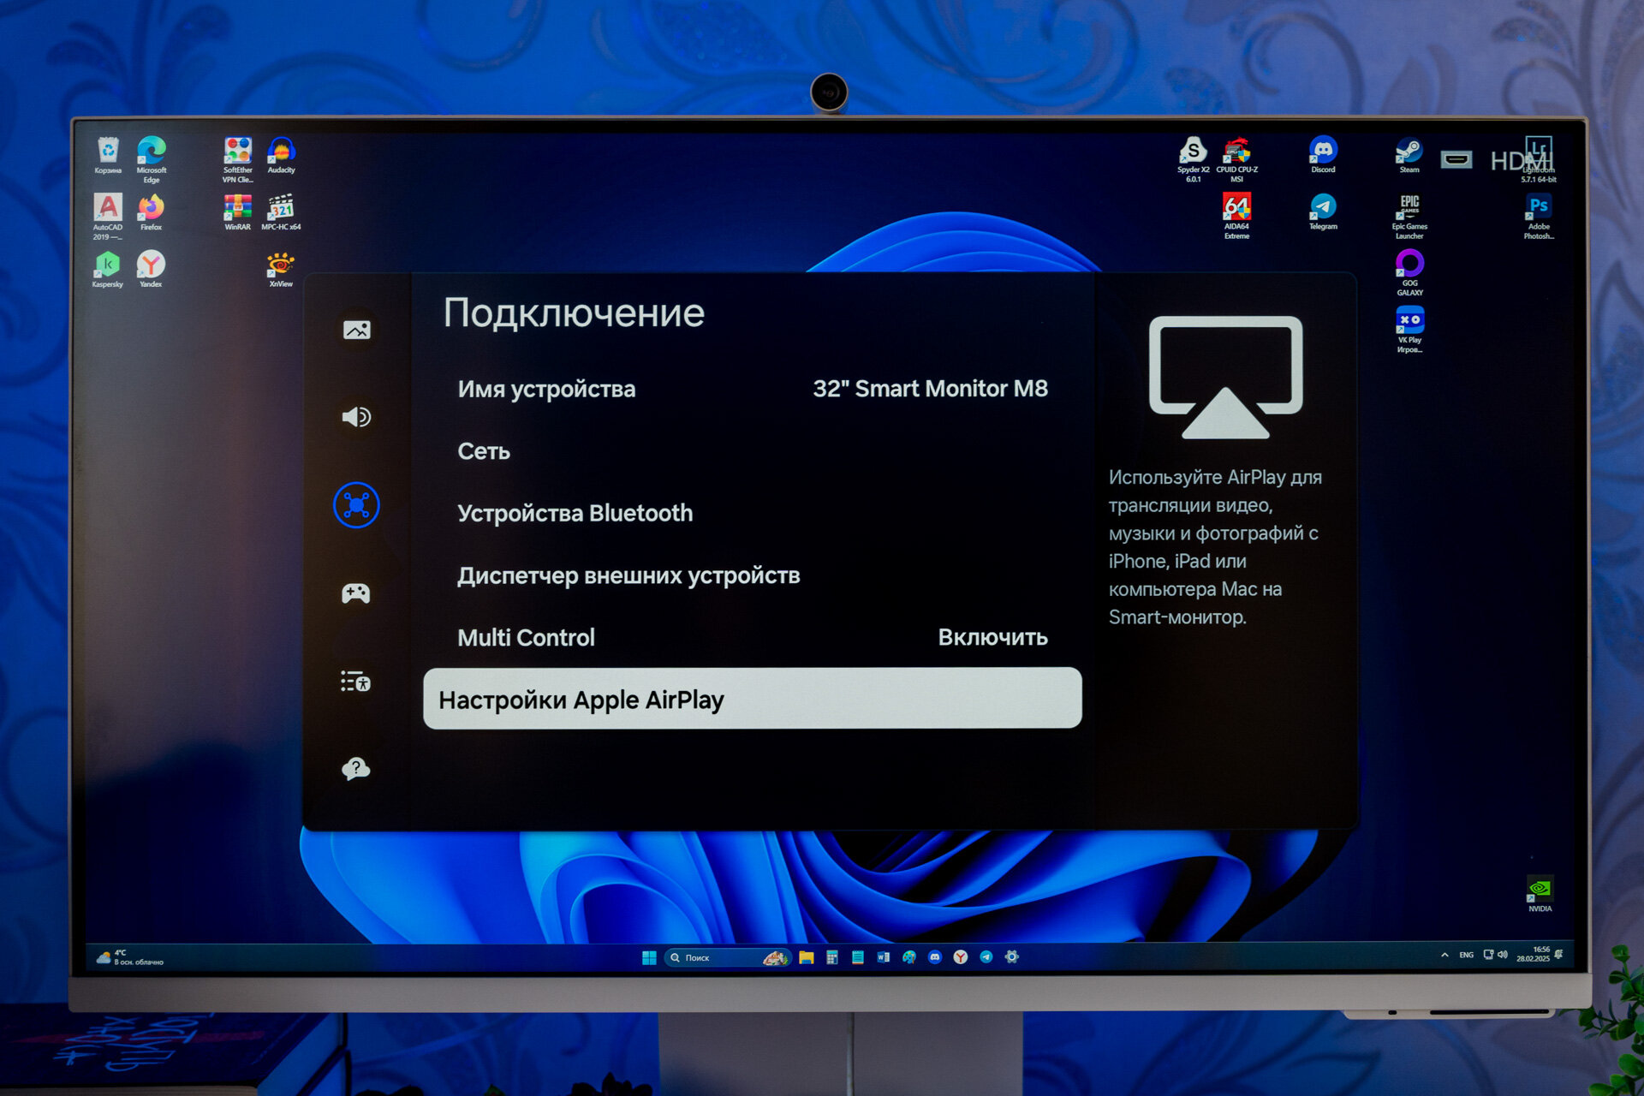This screenshot has height=1096, width=1644.
Task: Launch AIDA64 Extreme desktop icon
Action: point(1237,216)
